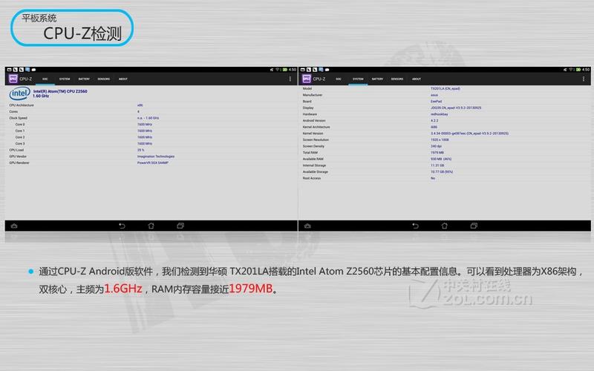Viewport: 594px width, 371px height.
Task: Click the Available RAM label
Action: (313, 159)
